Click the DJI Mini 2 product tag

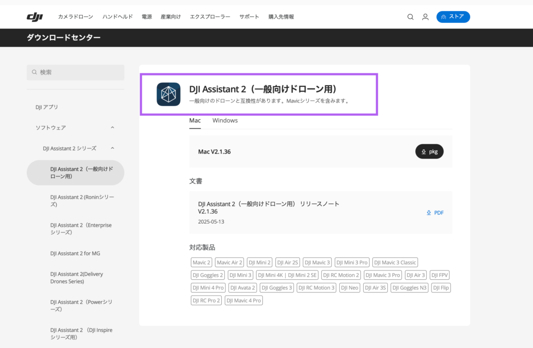(259, 262)
